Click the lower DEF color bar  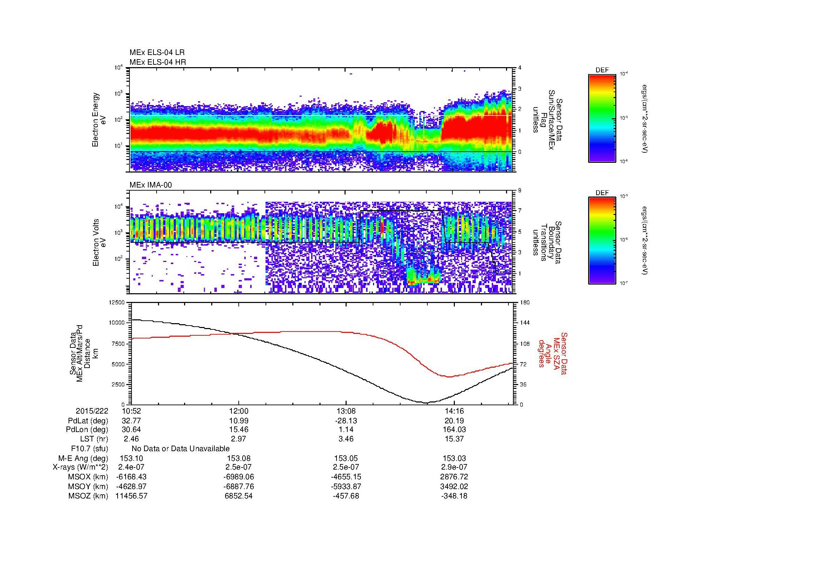602,241
